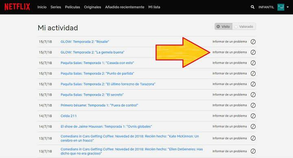
Task: Open the Películas menu item
Action: point(72,7)
